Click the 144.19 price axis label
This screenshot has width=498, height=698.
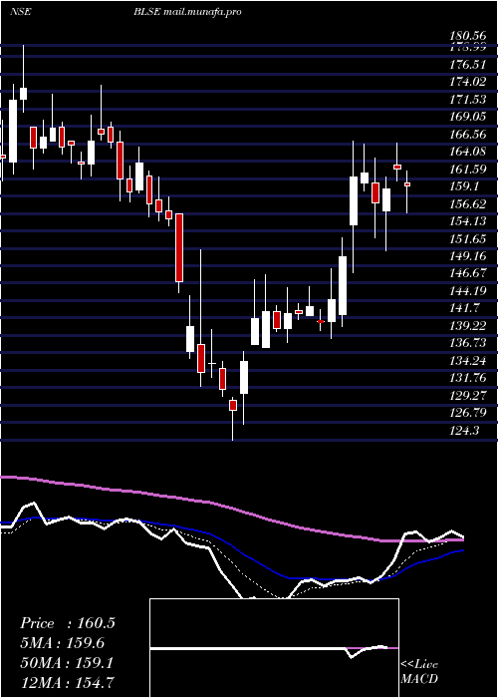[x=468, y=291]
